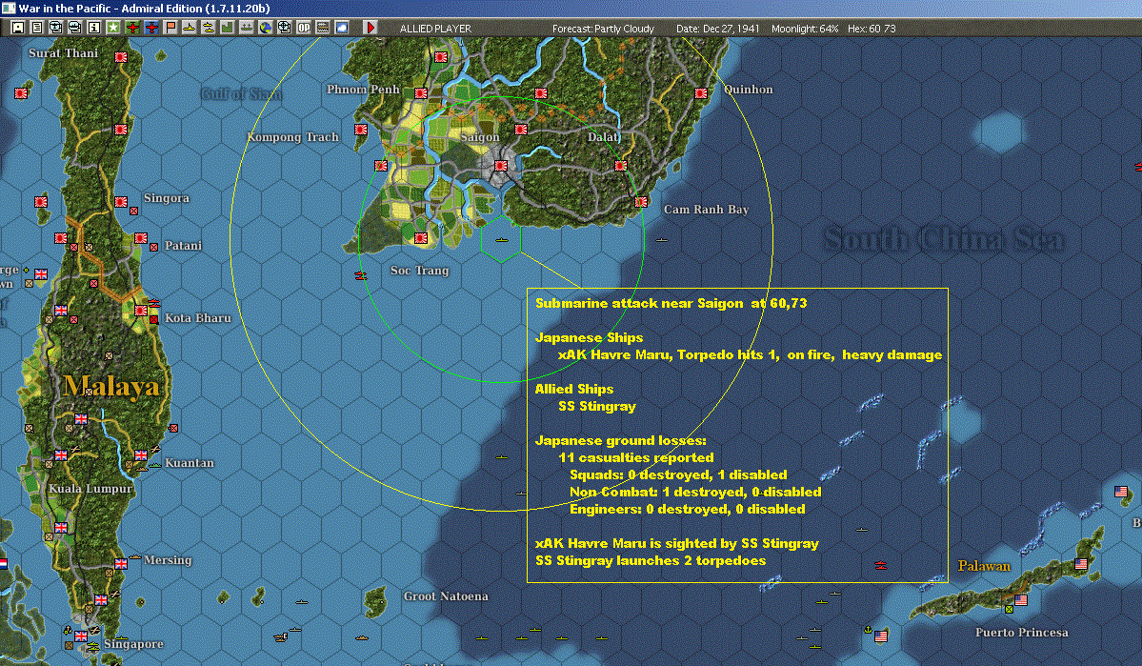This screenshot has height=666, width=1142.
Task: Select the Surat Thani base marker
Action: 121,57
